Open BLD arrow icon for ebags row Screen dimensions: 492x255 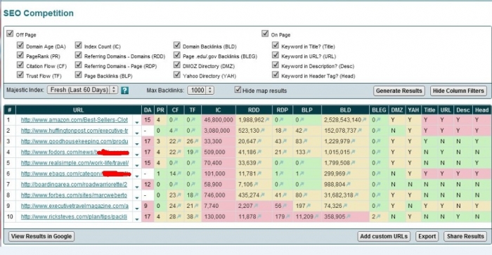point(349,174)
